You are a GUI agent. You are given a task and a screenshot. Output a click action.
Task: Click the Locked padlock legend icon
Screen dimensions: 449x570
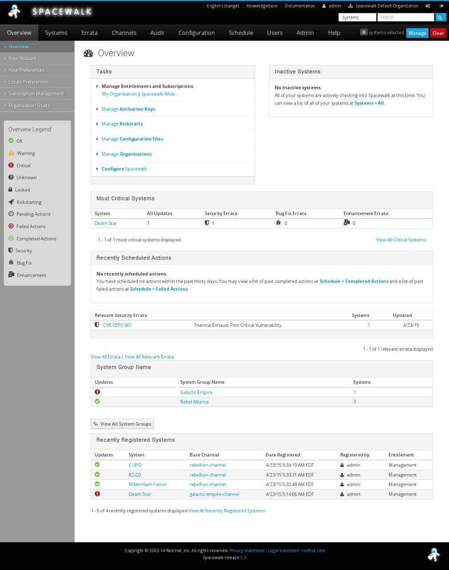point(11,189)
